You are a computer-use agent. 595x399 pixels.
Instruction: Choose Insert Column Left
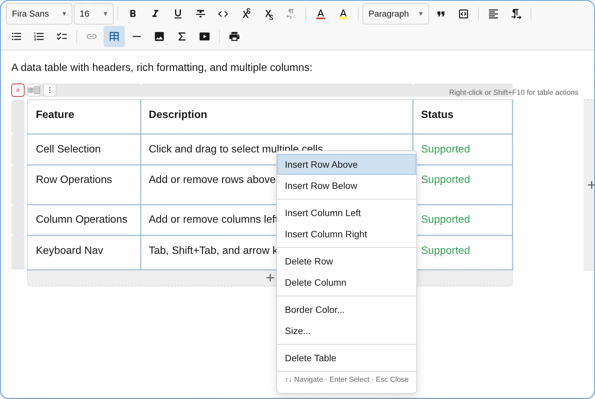[347, 213]
